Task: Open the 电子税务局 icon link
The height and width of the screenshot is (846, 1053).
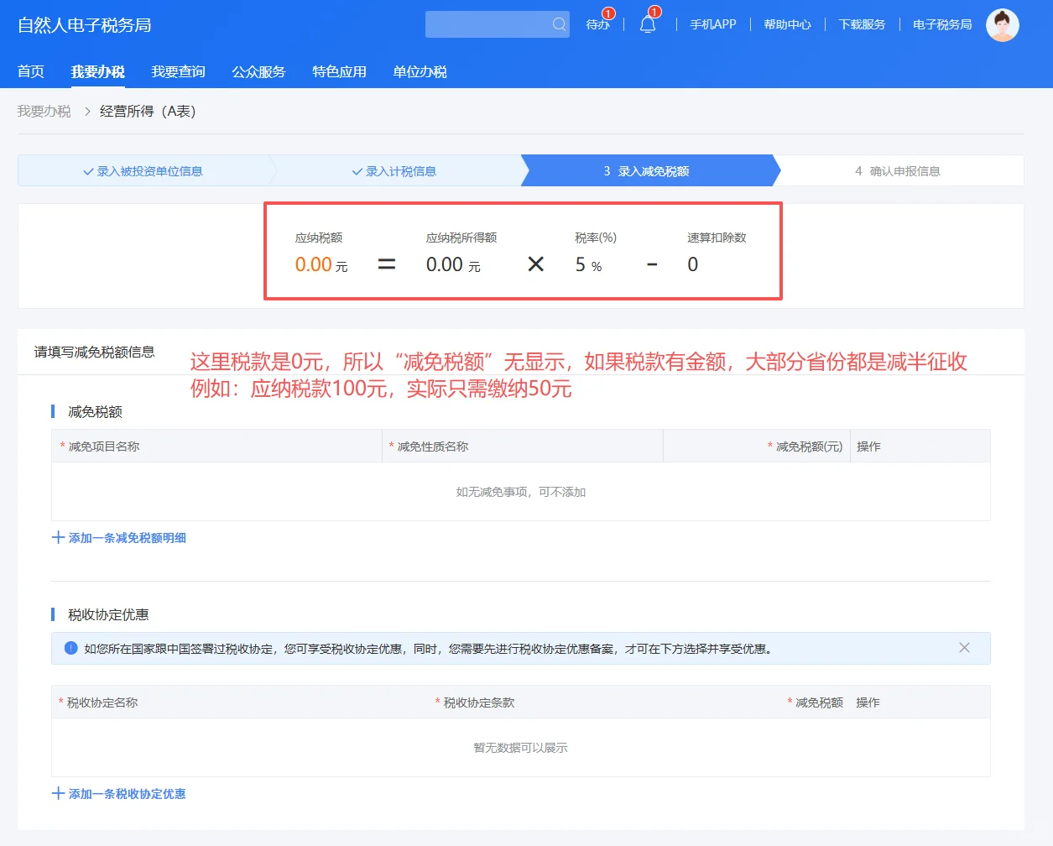Action: pos(940,24)
